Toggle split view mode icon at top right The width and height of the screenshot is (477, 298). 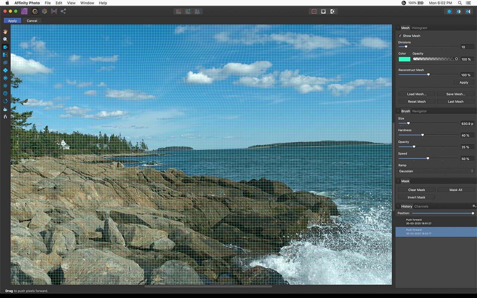click(458, 12)
